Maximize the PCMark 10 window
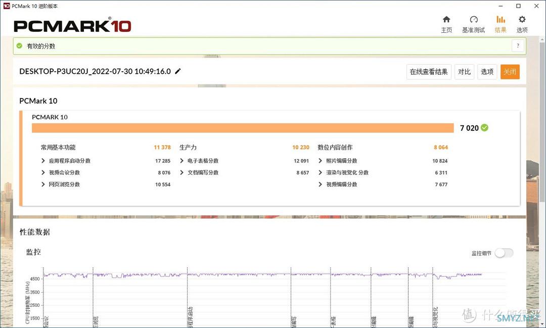The width and height of the screenshot is (546, 328). [519, 6]
